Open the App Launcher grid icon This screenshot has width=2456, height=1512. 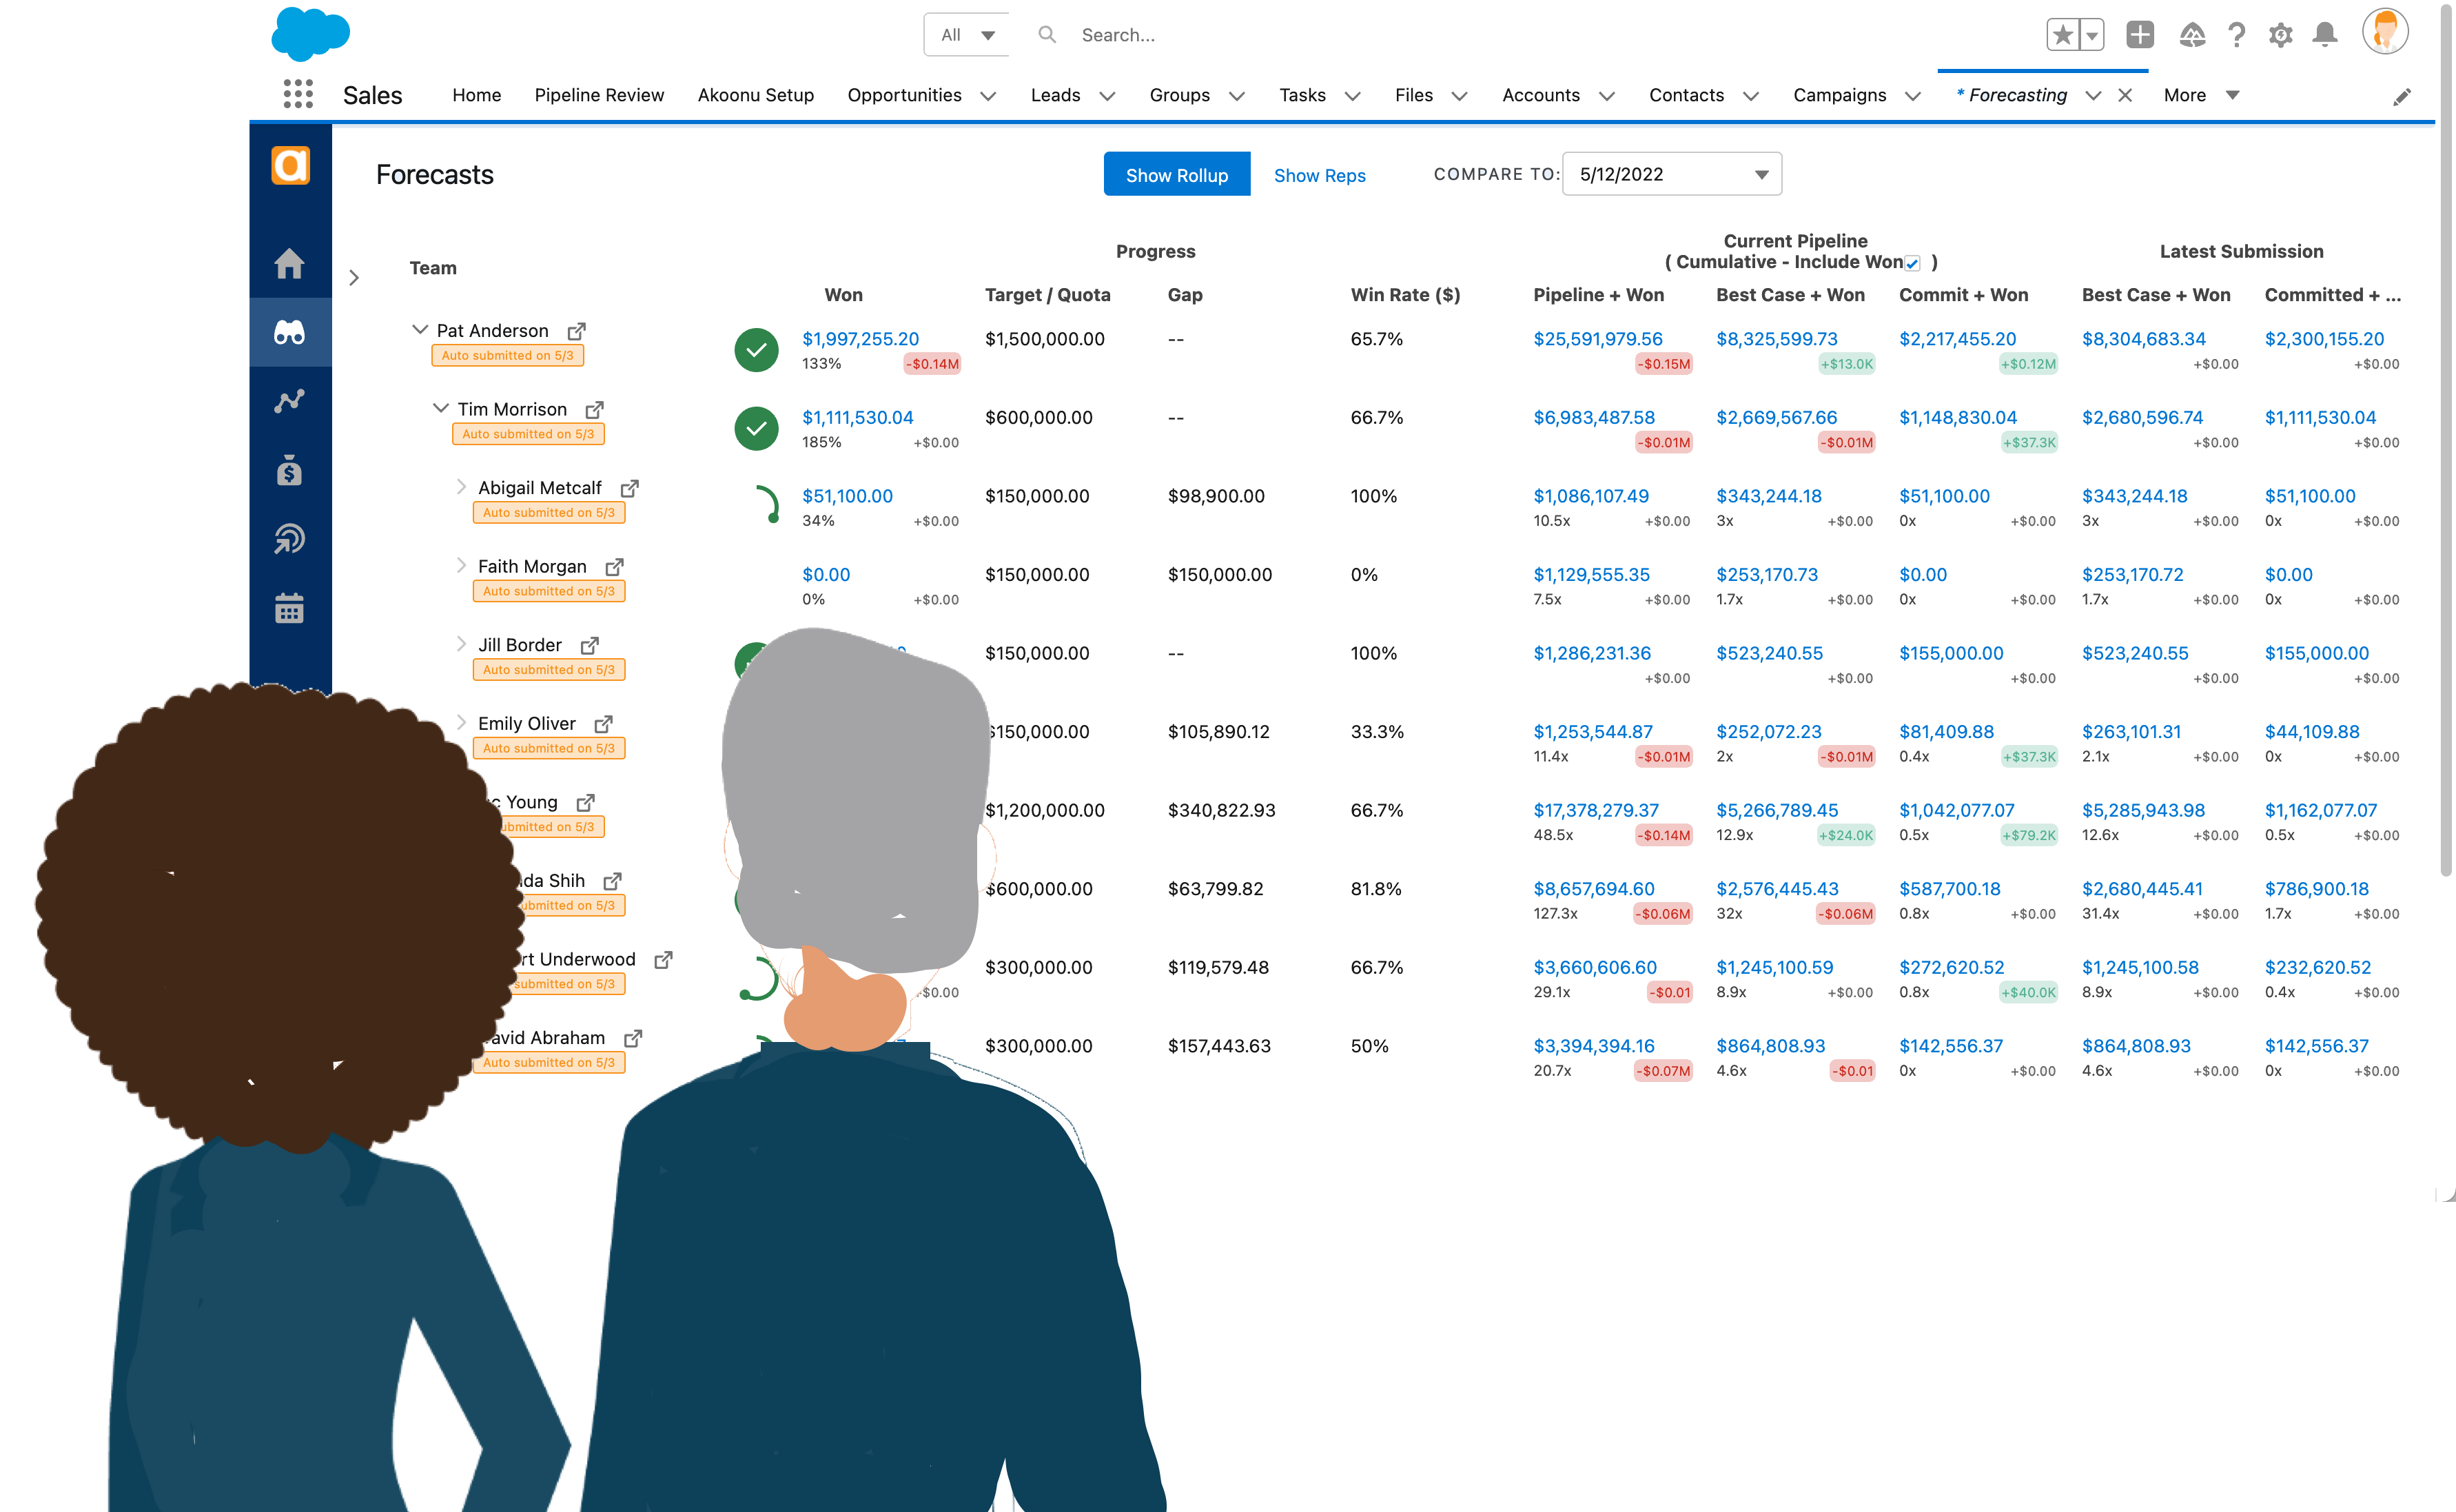coord(298,95)
